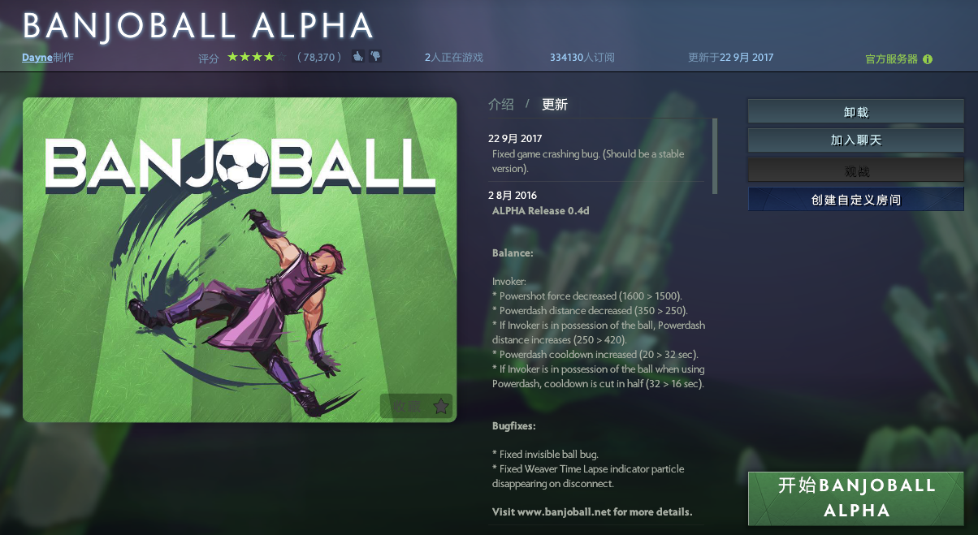
Task: Click the BANJOBALL game cover image
Action: 240,260
